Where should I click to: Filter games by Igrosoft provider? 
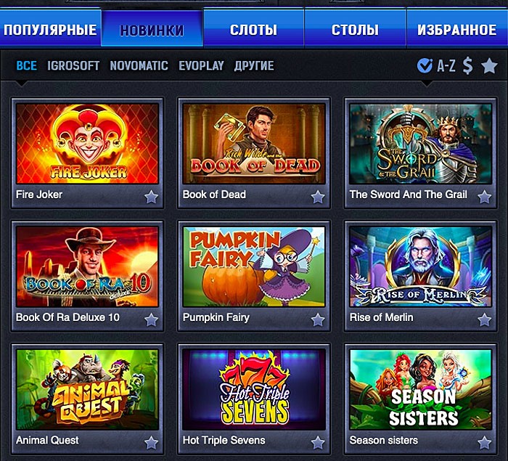[73, 66]
